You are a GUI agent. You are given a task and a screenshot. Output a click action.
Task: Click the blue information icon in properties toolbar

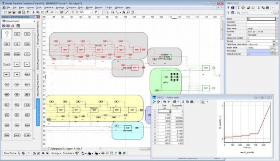coord(233,8)
